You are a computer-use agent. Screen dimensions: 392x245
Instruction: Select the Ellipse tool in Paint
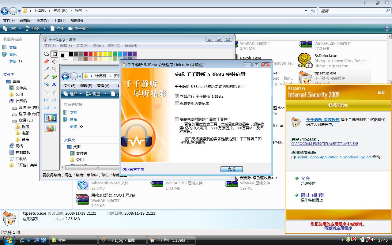pos(47,107)
